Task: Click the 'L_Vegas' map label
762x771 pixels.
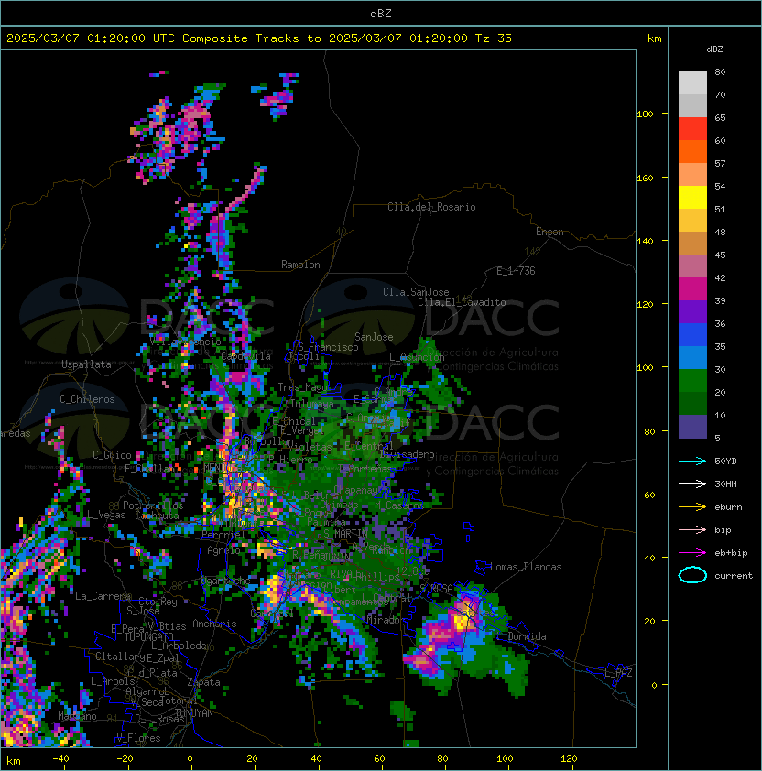Action: (x=106, y=515)
